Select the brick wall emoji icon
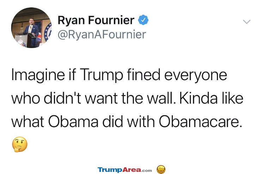The height and width of the screenshot is (174, 261). 161,169
